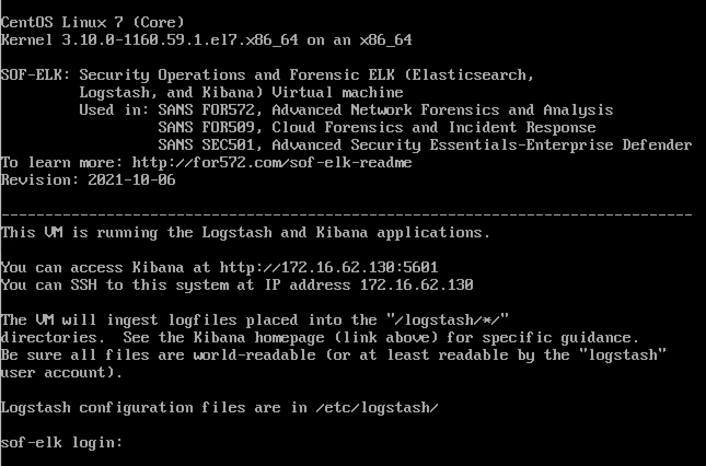The width and height of the screenshot is (706, 466).
Task: Click the CentOS Linux 7 (Core) header
Action: 92,22
